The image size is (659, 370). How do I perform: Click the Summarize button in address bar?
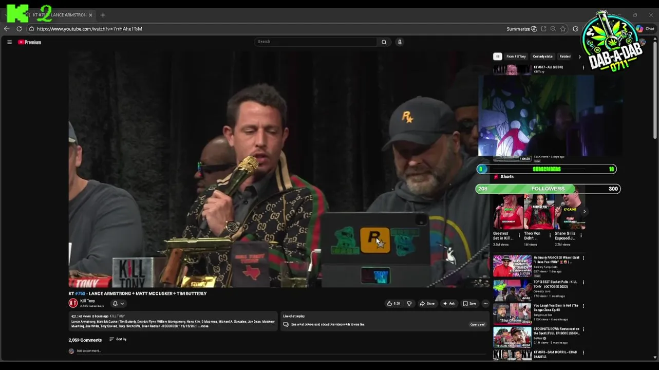click(521, 29)
